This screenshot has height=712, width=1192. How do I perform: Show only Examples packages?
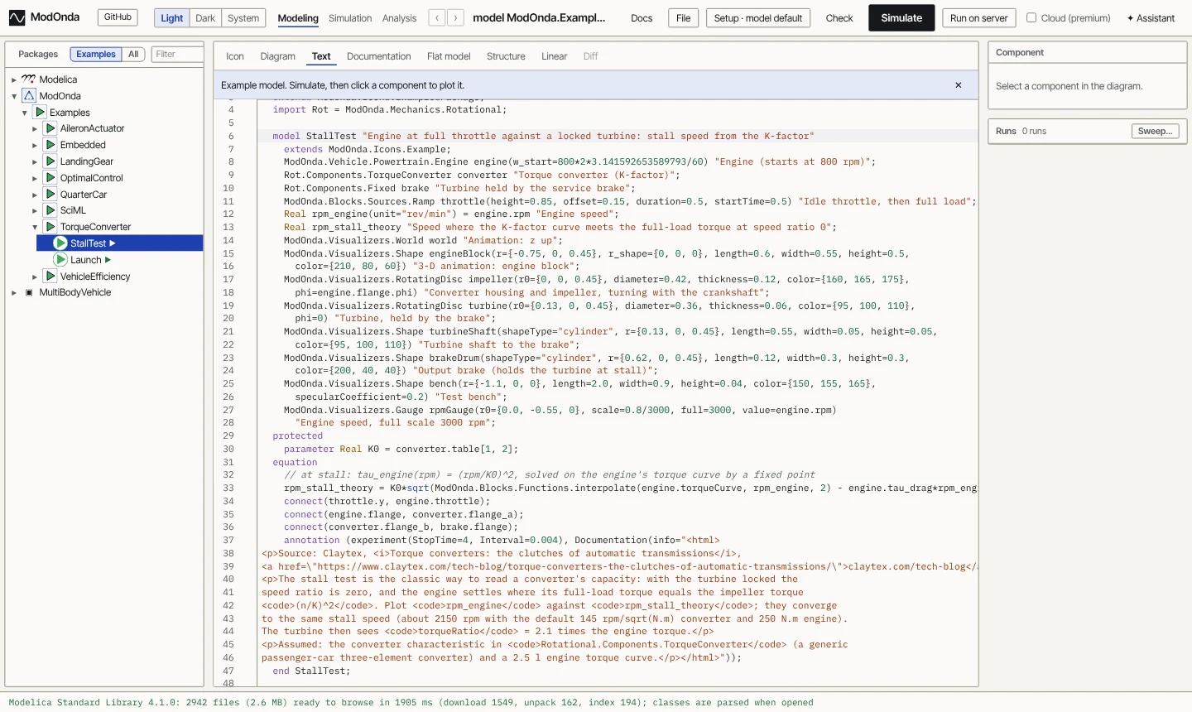point(96,55)
